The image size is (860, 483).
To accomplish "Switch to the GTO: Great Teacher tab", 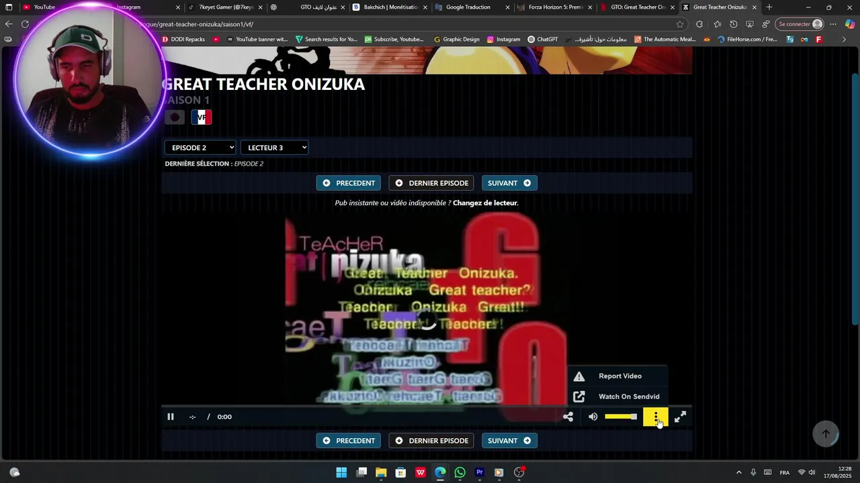I will click(x=637, y=7).
